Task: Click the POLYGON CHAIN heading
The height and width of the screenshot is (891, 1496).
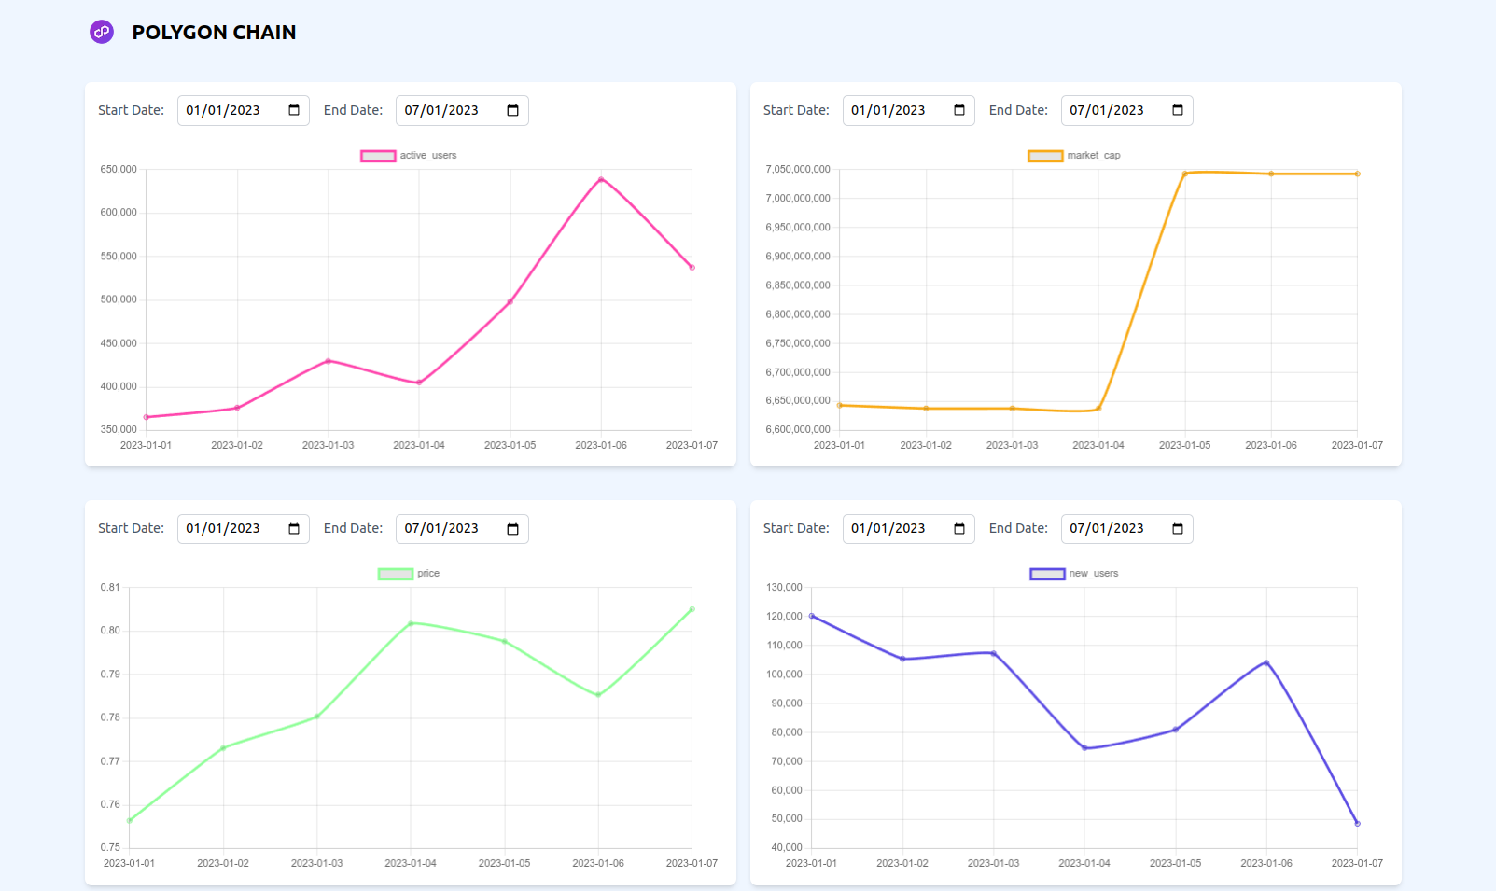Action: [x=214, y=33]
